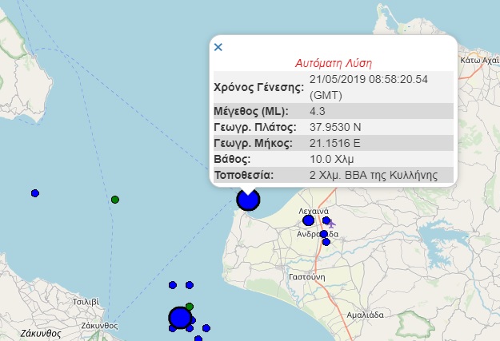Select the lone green marker in the sea
Screen dimensions: 500x341
(x=115, y=199)
